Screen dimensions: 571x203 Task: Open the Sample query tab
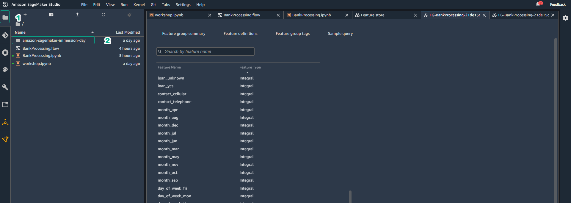tap(340, 34)
